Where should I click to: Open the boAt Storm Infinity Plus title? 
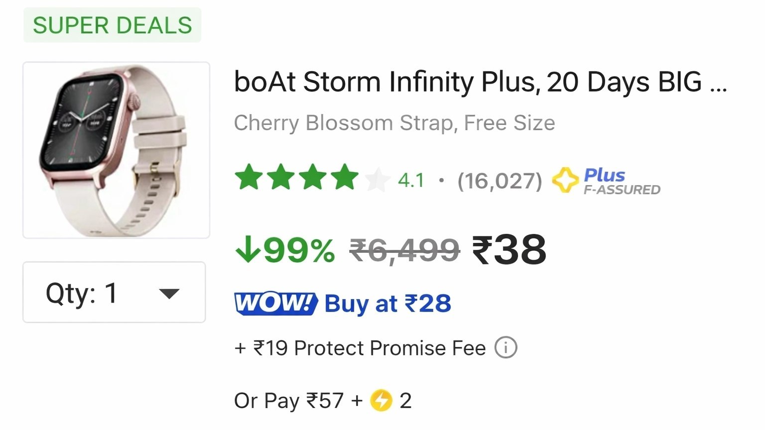tap(480, 82)
